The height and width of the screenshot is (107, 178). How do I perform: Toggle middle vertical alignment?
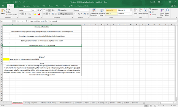(x=47, y=10)
